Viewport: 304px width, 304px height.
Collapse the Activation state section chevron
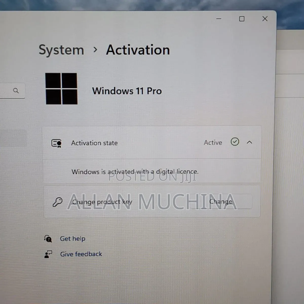click(249, 142)
